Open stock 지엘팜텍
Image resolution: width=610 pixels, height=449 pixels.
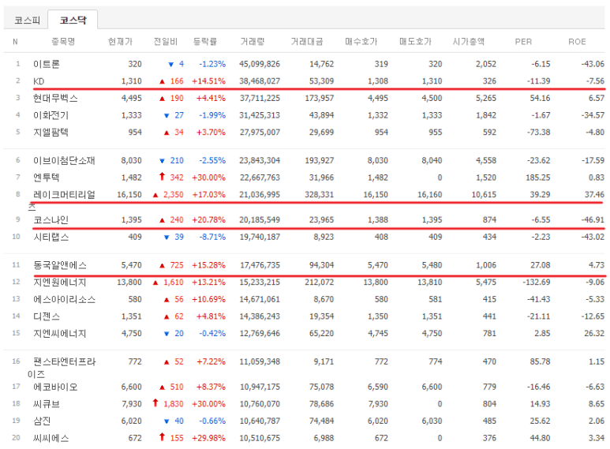click(51, 133)
